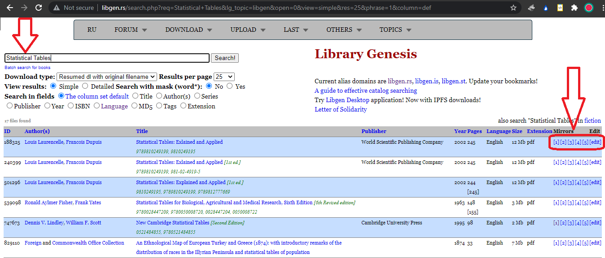Sort by the Publisher column header
The height and width of the screenshot is (258, 605).
coord(374,131)
